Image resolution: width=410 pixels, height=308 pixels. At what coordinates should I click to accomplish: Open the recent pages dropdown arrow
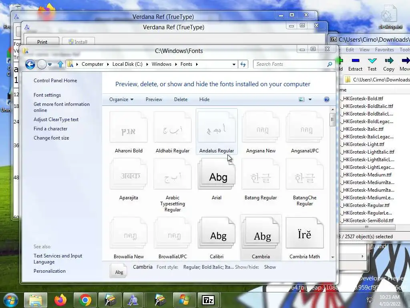pos(50,65)
